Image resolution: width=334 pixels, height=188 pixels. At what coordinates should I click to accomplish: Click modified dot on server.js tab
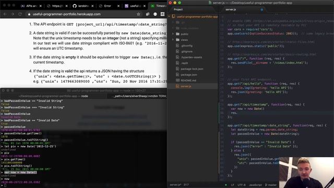pyautogui.click(x=262, y=9)
